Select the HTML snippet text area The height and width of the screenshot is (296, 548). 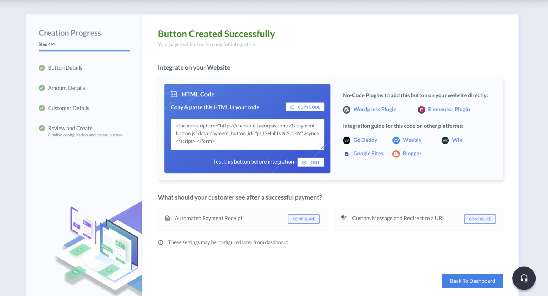247,134
